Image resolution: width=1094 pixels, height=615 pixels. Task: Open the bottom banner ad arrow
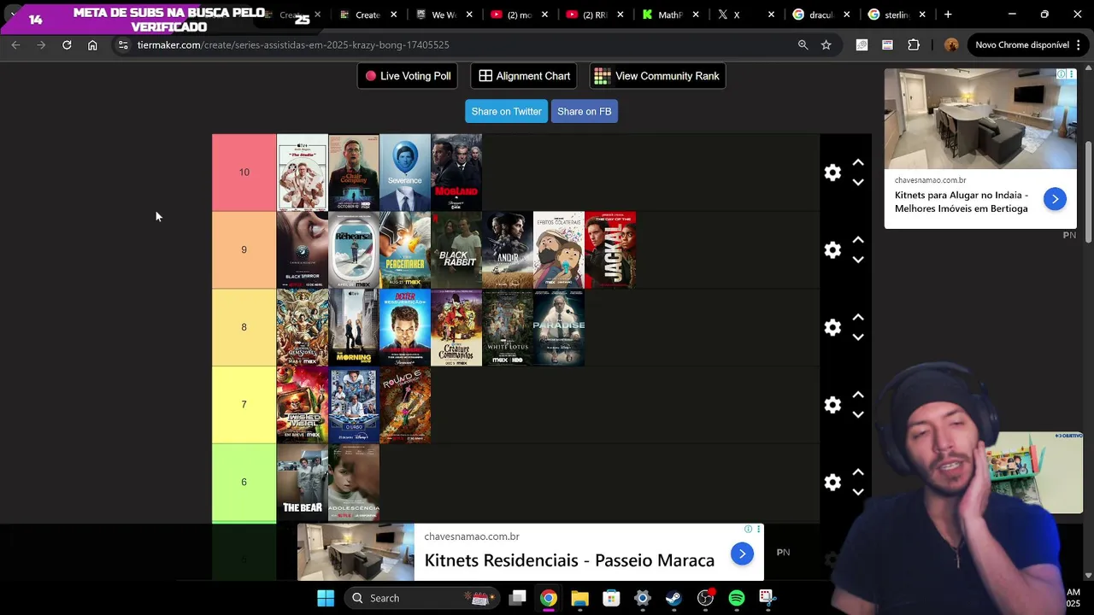tap(742, 553)
